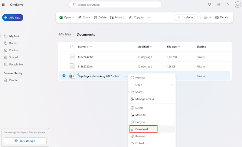Click the Search everything input field
Image resolution: width=242 pixels, height=147 pixels.
[115, 5]
